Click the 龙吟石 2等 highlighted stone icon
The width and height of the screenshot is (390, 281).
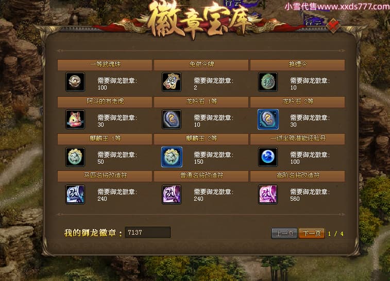[268, 119]
